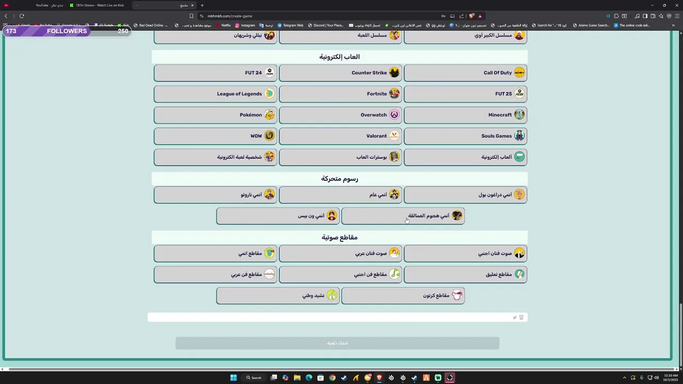Viewport: 683px width, 384px height.
Task: Open the Brave browser taskbar icon
Action: [379, 378]
